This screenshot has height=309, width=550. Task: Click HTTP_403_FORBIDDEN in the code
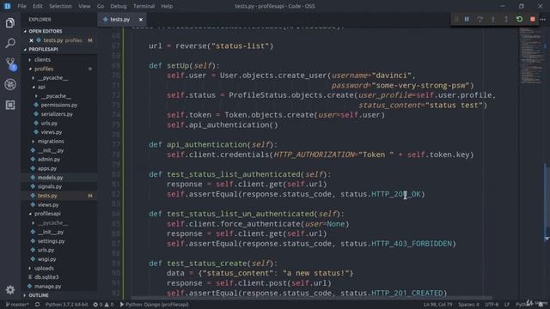[x=412, y=244]
